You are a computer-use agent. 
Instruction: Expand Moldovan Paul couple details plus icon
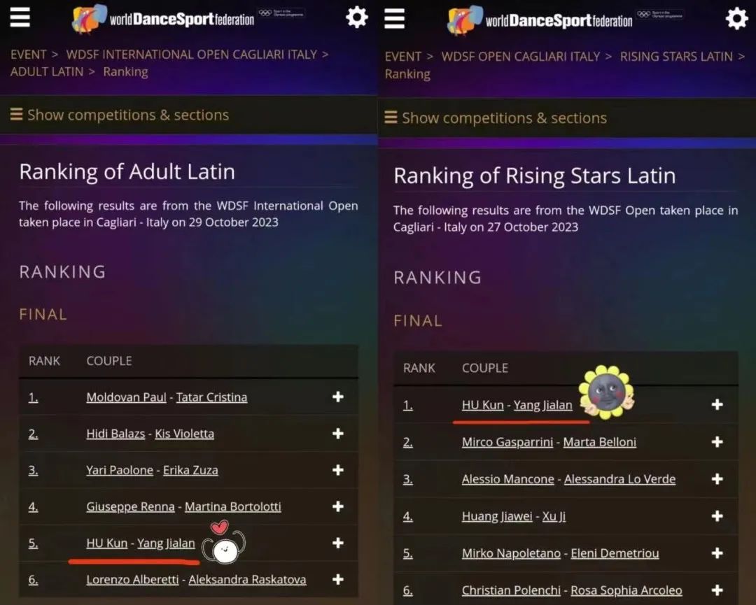338,397
